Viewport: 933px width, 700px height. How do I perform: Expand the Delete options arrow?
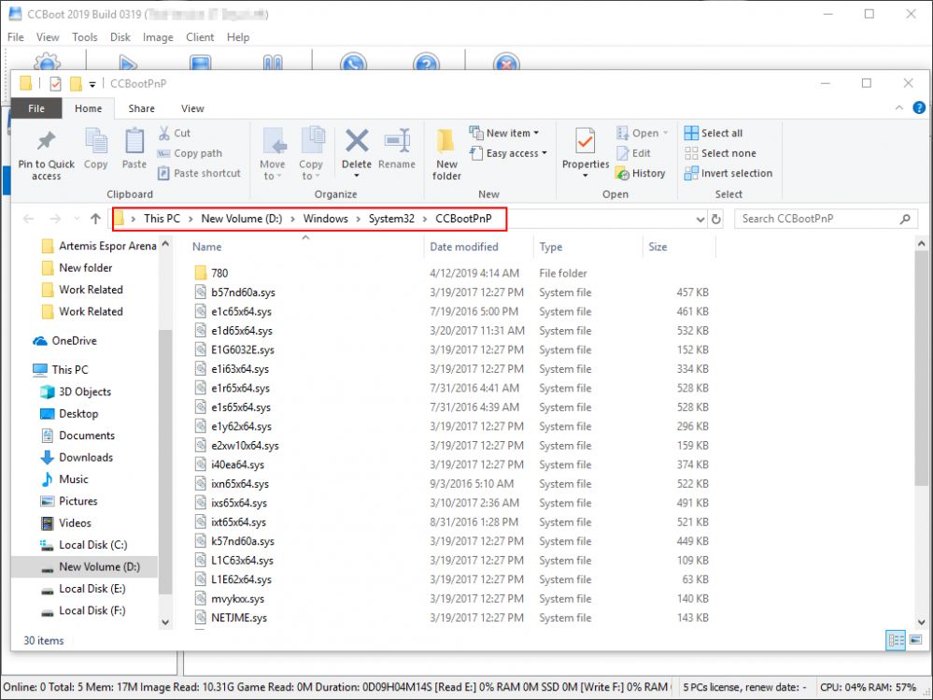pos(357,177)
